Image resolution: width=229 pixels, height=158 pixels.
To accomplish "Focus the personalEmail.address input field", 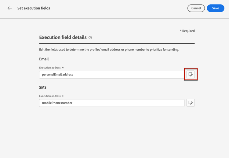I will (111, 75).
